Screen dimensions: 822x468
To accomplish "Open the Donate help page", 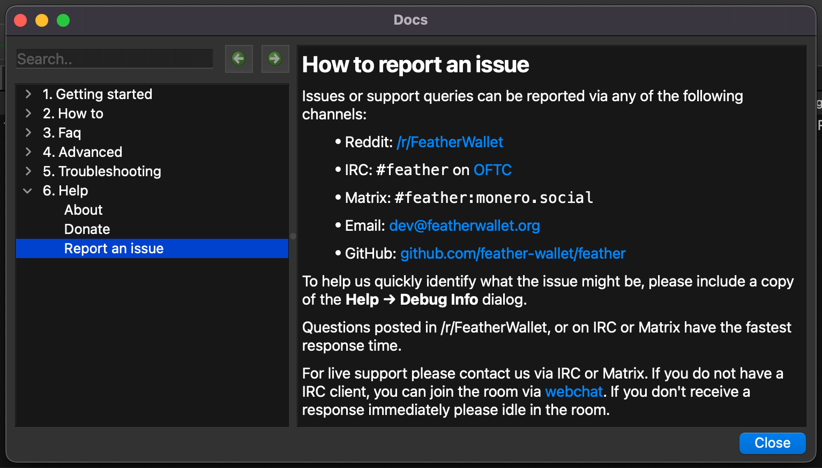I will [x=87, y=229].
